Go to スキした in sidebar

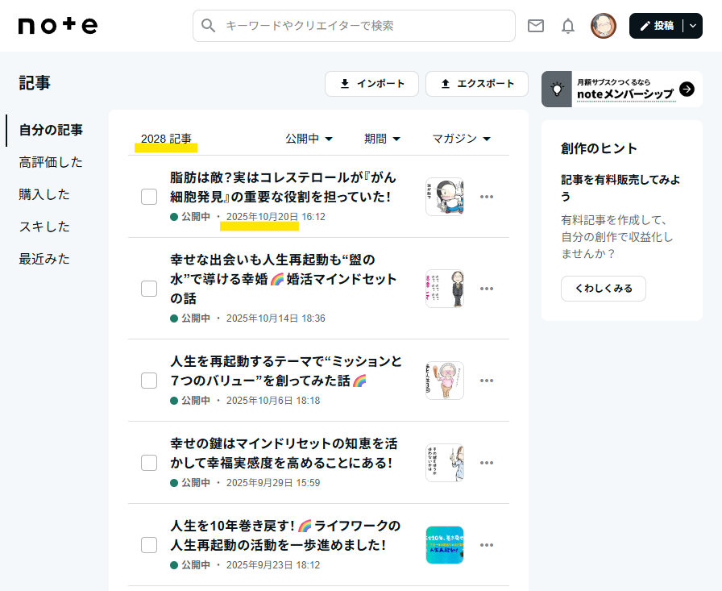pyautogui.click(x=44, y=227)
